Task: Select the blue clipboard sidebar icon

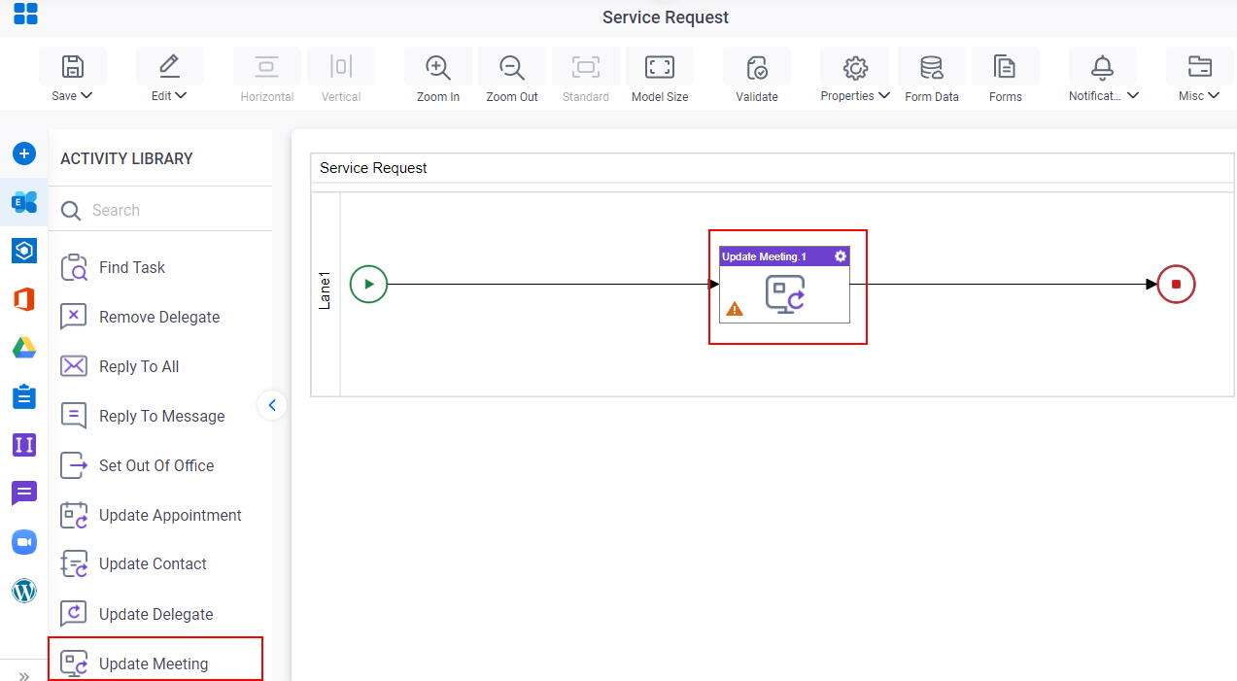Action: click(x=24, y=396)
